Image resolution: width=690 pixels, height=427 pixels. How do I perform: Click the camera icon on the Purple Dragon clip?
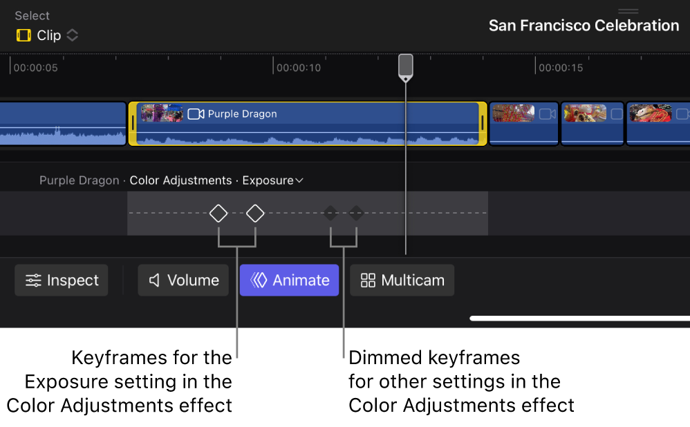coord(194,115)
